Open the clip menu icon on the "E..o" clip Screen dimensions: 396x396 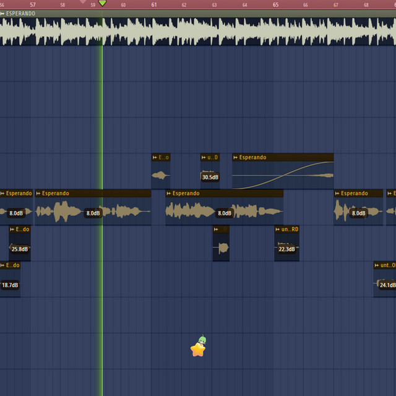pyautogui.click(x=155, y=158)
